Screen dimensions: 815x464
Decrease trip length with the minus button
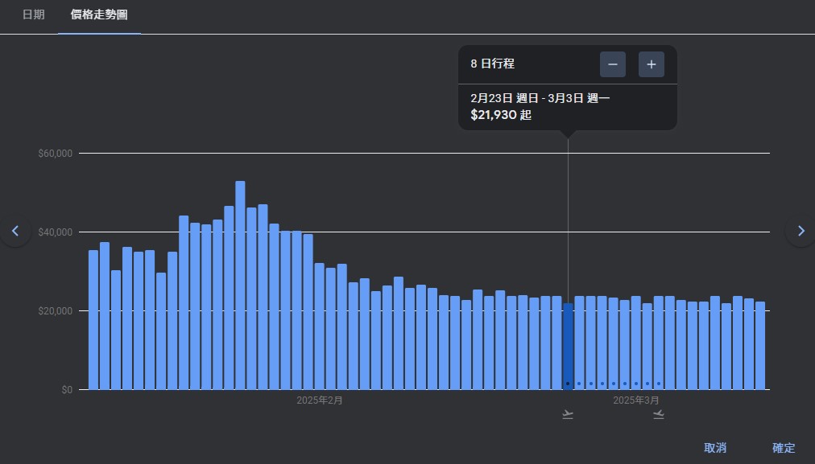tap(612, 64)
